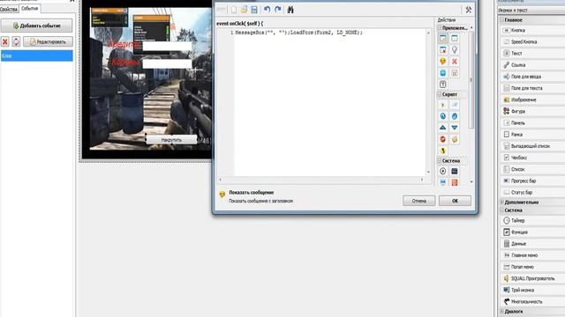Image resolution: width=565 pixels, height=317 pixels.
Task: Pick the Поле для текста component
Action: tap(531, 88)
